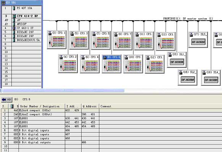Select the (15) SL1 DP-NORM slave
This screenshot has height=152, width=222.
point(177,60)
